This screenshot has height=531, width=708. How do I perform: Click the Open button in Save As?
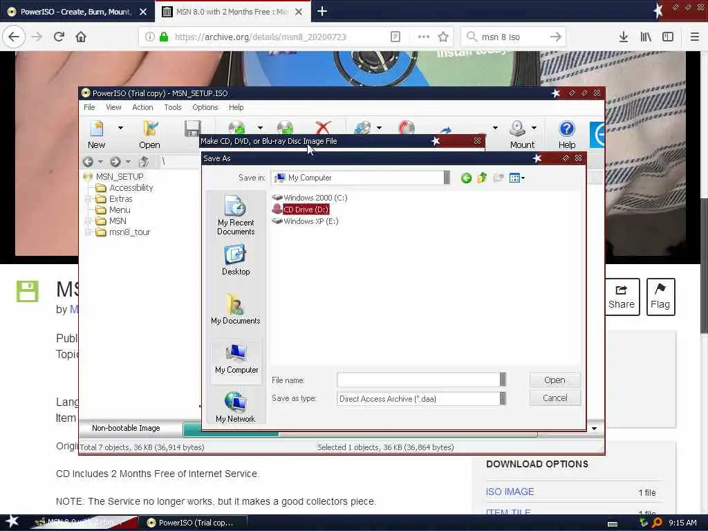point(555,380)
